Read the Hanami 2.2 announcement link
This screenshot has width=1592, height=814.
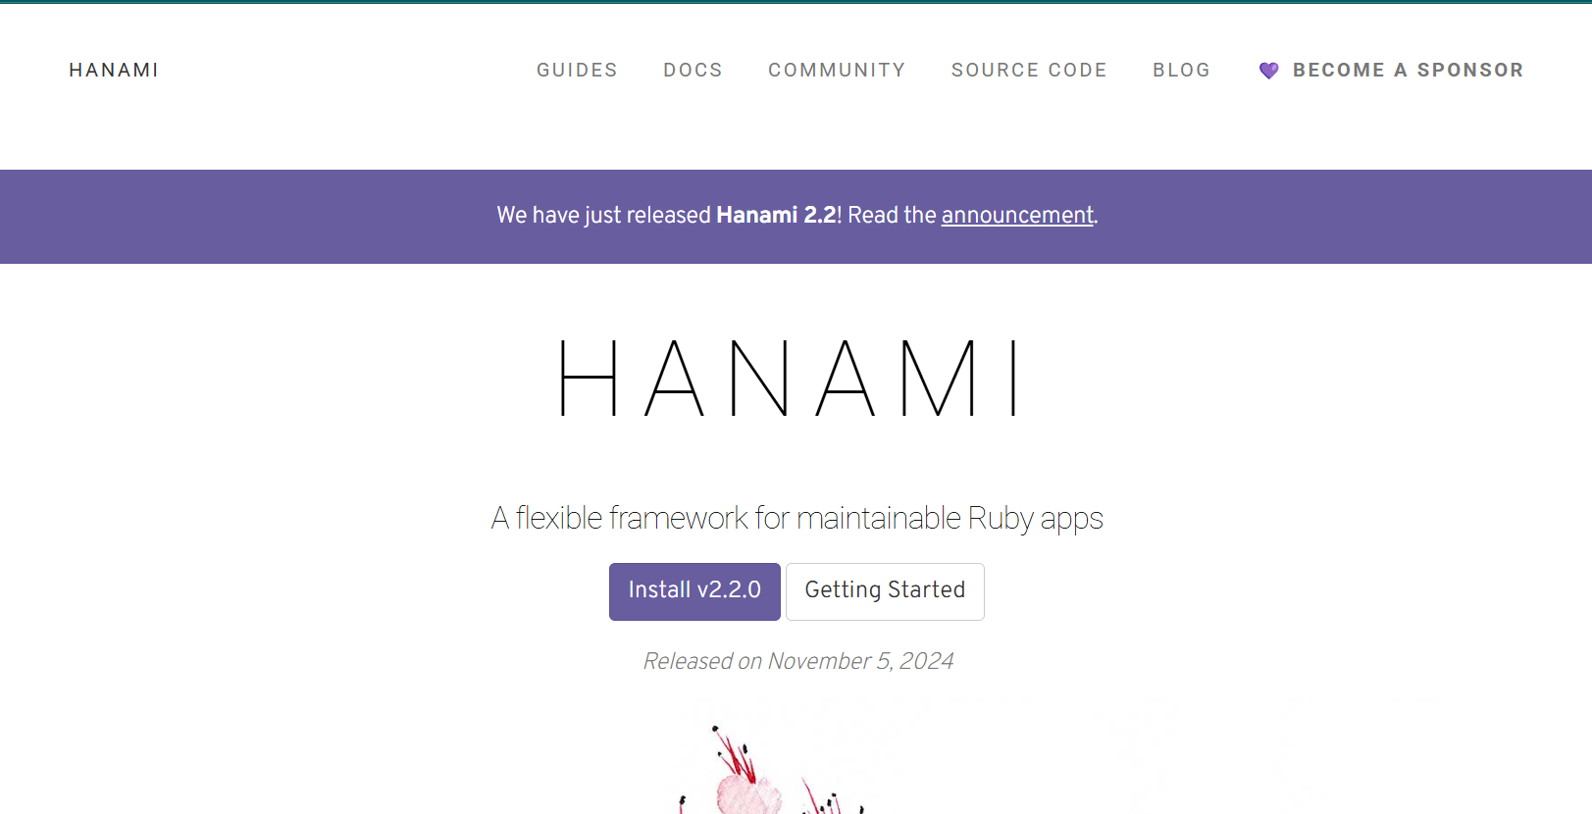1017,215
